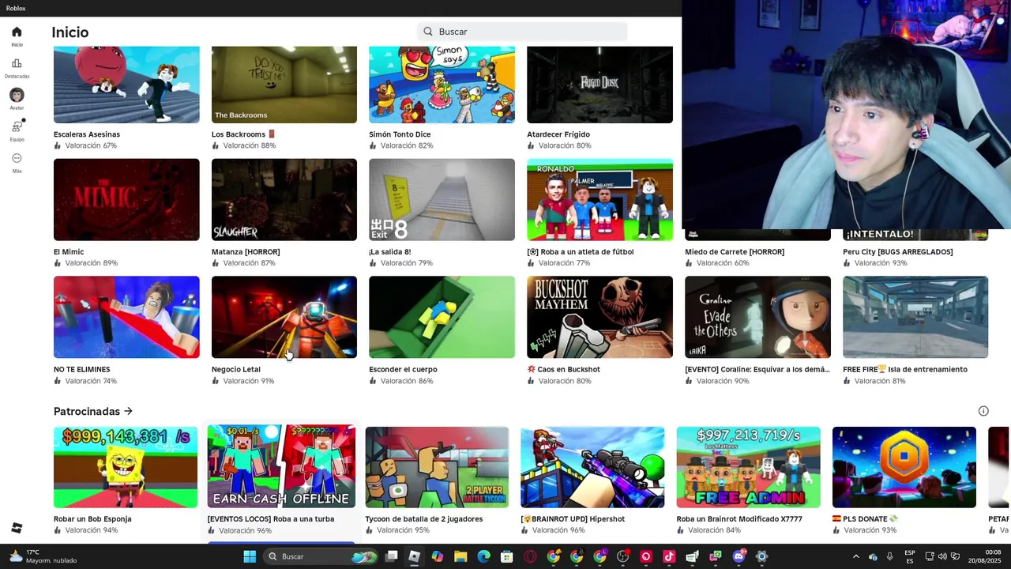Screen dimensions: 1011x569
Task: Open Escaleras Asesinas game thumbnail
Action: pyautogui.click(x=126, y=85)
